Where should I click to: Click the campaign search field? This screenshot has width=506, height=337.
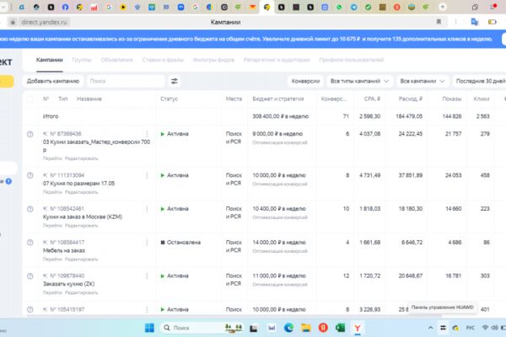click(126, 81)
